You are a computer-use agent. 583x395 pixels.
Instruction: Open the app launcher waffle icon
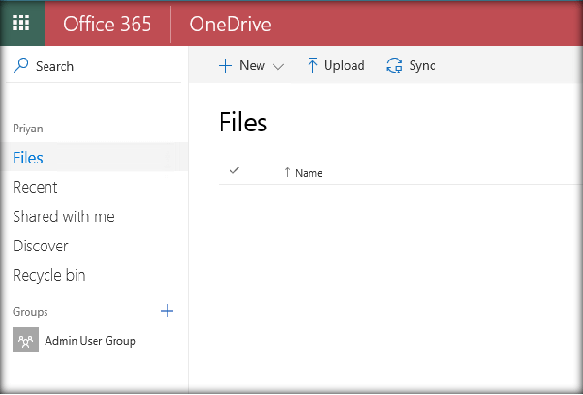coord(21,23)
